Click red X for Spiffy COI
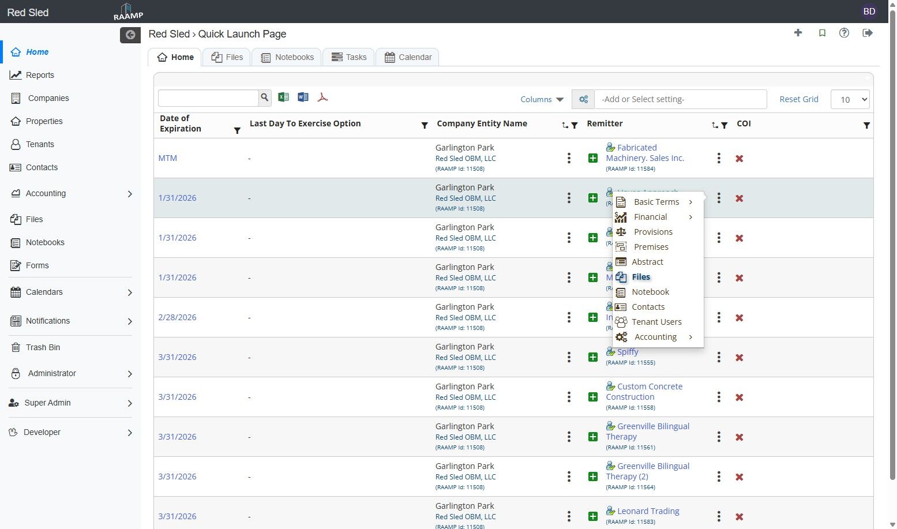897x529 pixels. click(x=739, y=358)
